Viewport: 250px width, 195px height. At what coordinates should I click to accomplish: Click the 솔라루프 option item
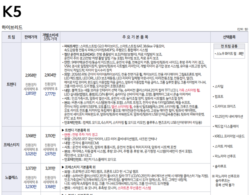click(220, 166)
